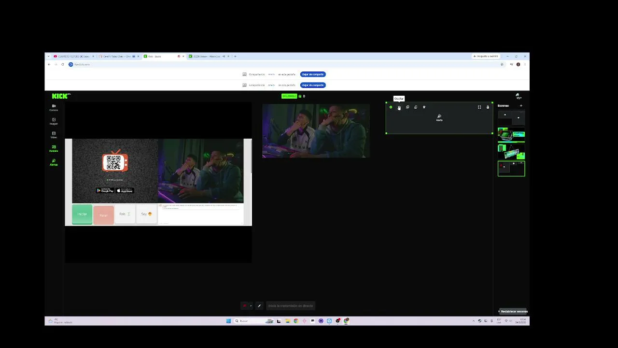
Task: Close the OmeTV Video Chat tab
Action: [x=138, y=56]
